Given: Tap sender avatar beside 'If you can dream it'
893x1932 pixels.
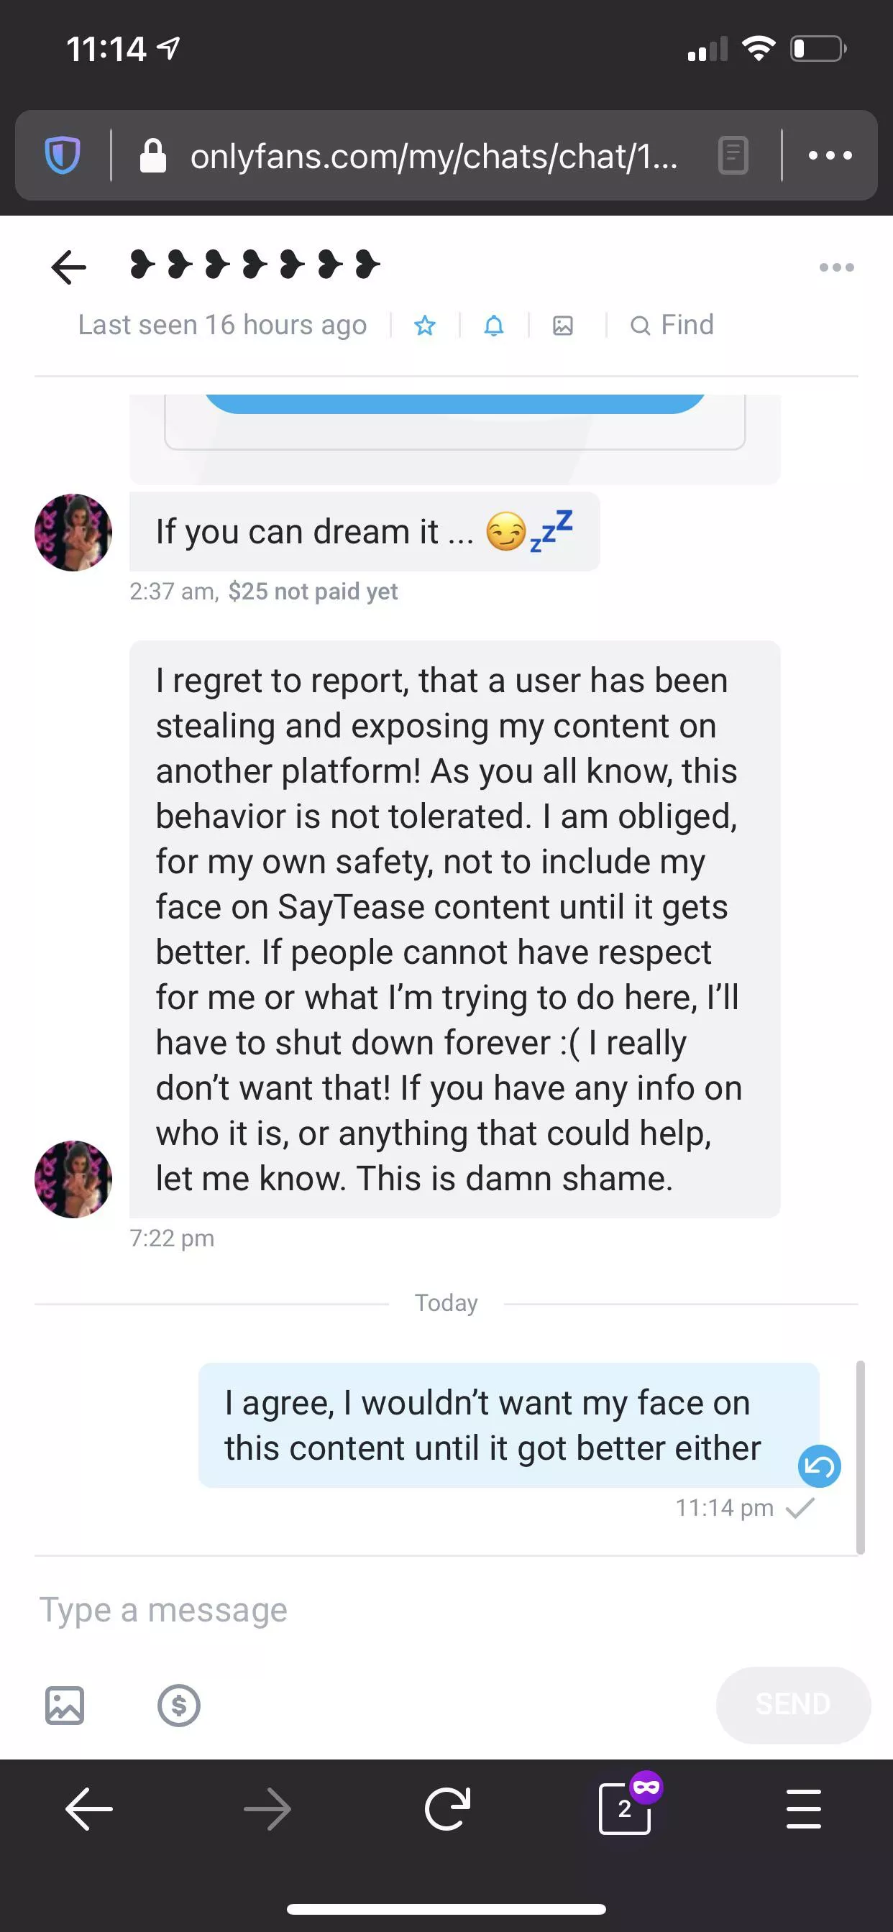Looking at the screenshot, I should click(73, 532).
